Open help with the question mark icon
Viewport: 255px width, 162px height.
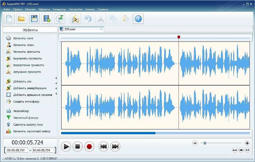(138, 19)
